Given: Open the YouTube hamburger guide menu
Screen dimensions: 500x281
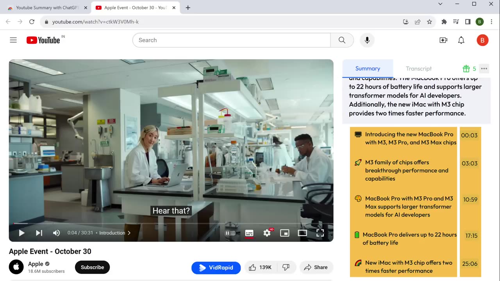Looking at the screenshot, I should tap(13, 40).
